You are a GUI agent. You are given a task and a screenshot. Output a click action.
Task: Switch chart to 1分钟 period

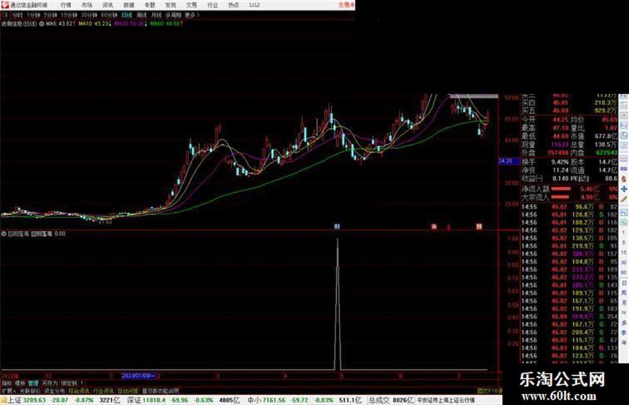[33, 15]
